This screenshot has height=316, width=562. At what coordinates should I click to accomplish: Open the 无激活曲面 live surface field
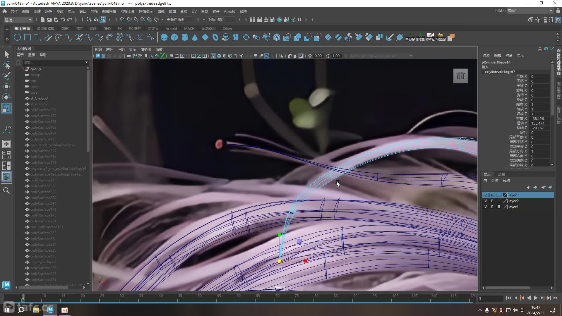pos(180,20)
